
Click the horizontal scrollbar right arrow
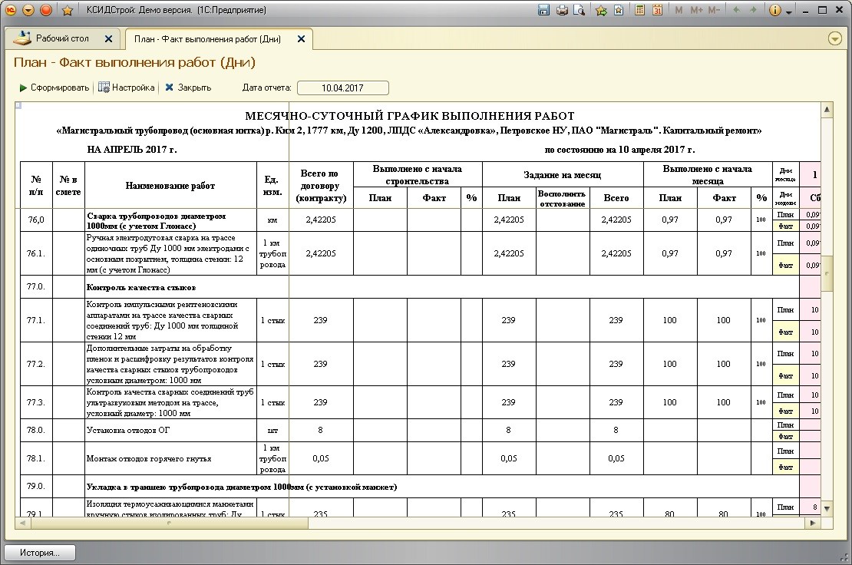(813, 524)
